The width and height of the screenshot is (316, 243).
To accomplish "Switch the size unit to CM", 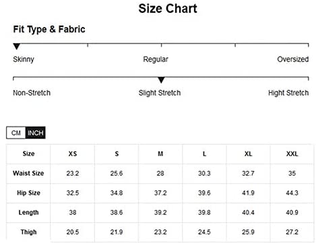I will [16, 133].
